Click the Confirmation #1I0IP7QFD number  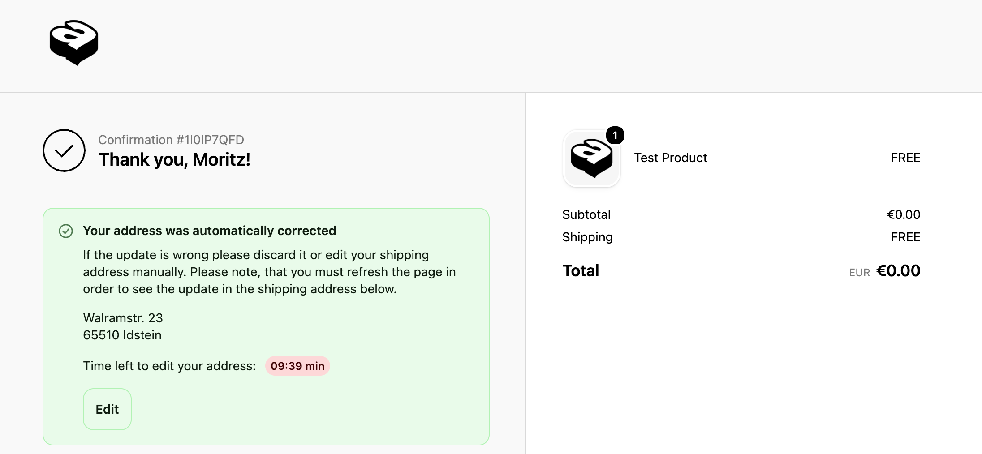pos(171,140)
